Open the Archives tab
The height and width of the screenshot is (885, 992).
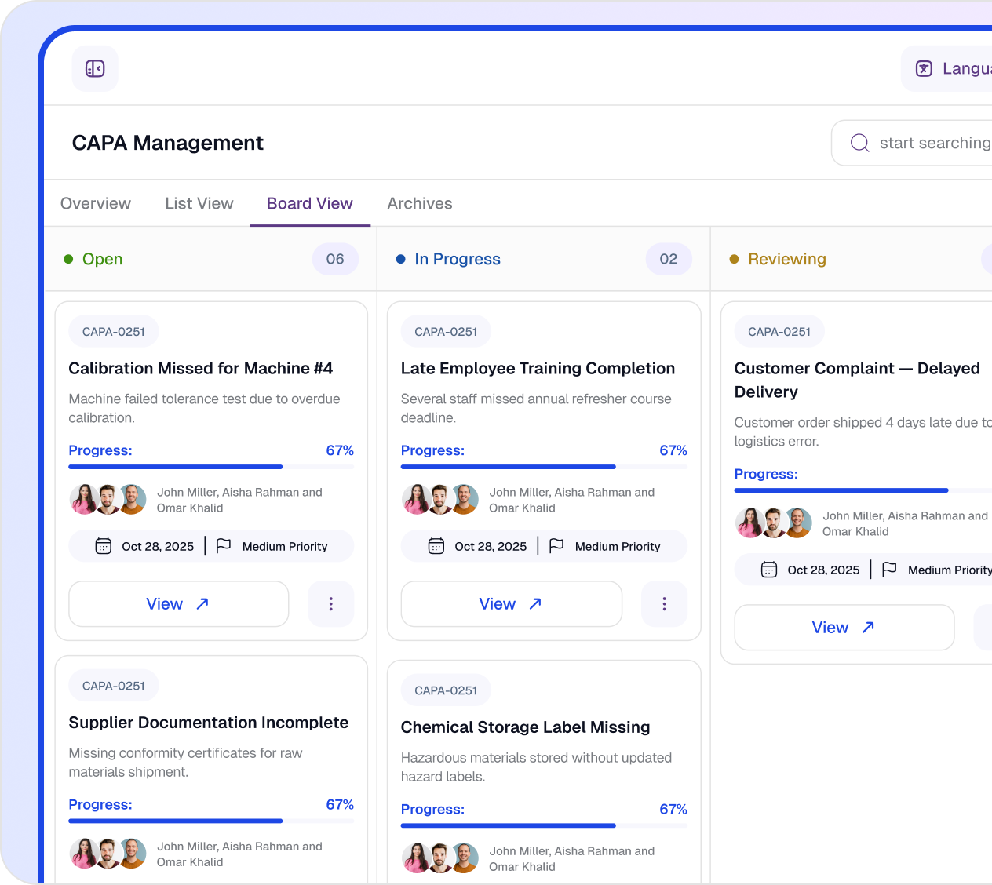click(x=419, y=203)
